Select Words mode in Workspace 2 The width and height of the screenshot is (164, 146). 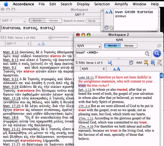tap(112, 46)
